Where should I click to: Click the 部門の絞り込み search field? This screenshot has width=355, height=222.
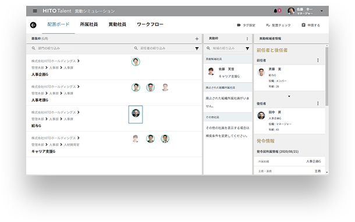(55, 48)
